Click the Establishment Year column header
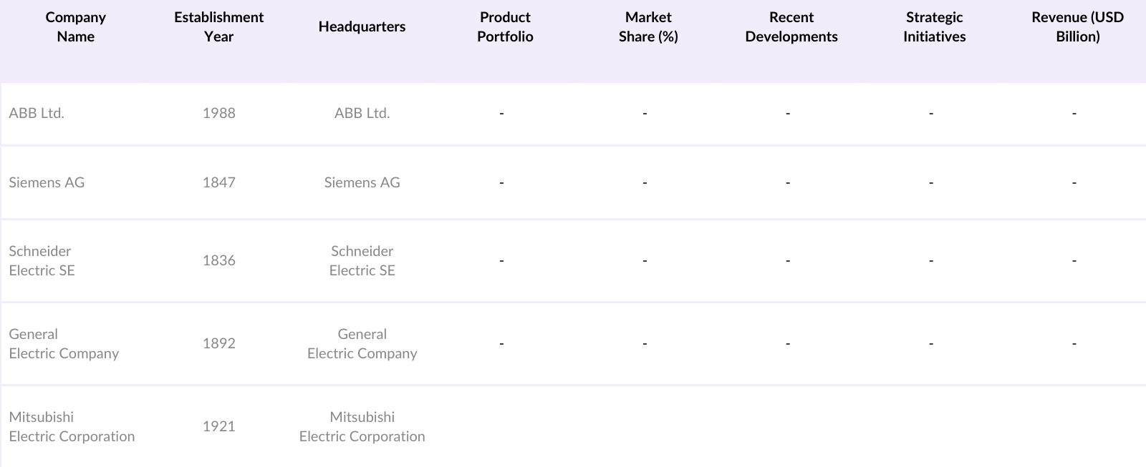Screen dimensions: 1146x467 (x=218, y=27)
